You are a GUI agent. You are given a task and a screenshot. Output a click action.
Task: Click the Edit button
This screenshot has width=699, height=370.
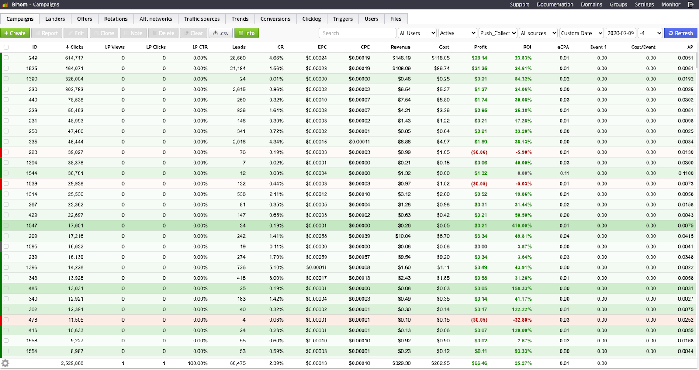[x=76, y=33]
